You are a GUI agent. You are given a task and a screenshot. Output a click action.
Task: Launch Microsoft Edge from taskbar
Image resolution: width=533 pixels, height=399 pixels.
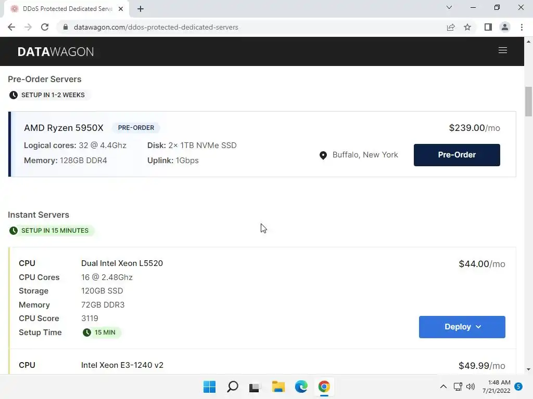coord(301,387)
